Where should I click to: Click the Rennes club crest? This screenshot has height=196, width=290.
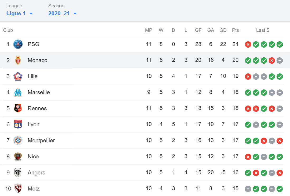(18, 108)
